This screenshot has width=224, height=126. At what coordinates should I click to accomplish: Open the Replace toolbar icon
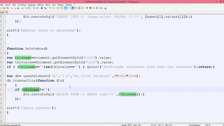pyautogui.click(x=45, y=8)
